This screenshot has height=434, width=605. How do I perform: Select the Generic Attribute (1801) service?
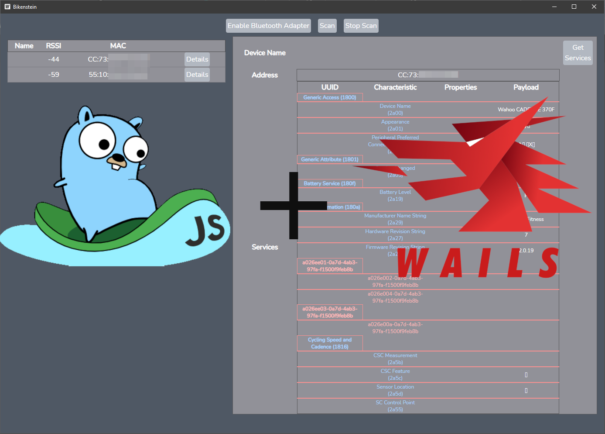pyautogui.click(x=330, y=159)
